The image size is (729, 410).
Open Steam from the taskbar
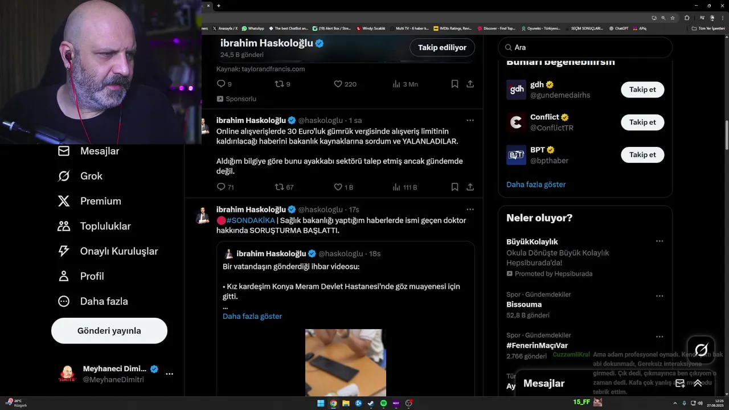point(371,403)
